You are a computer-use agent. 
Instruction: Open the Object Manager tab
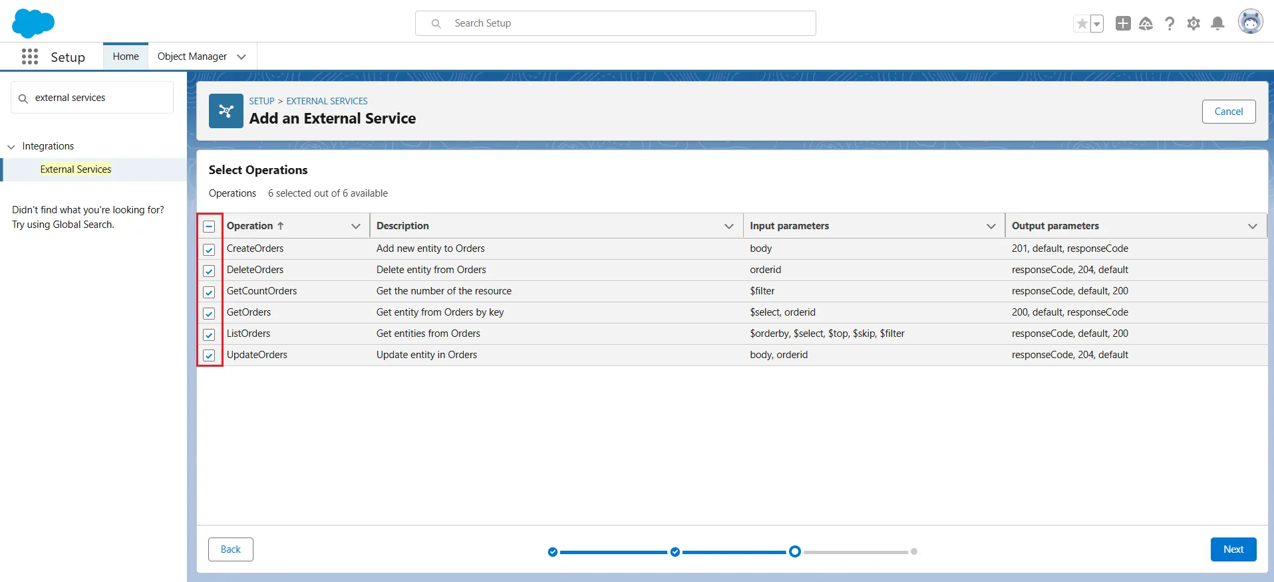click(192, 56)
